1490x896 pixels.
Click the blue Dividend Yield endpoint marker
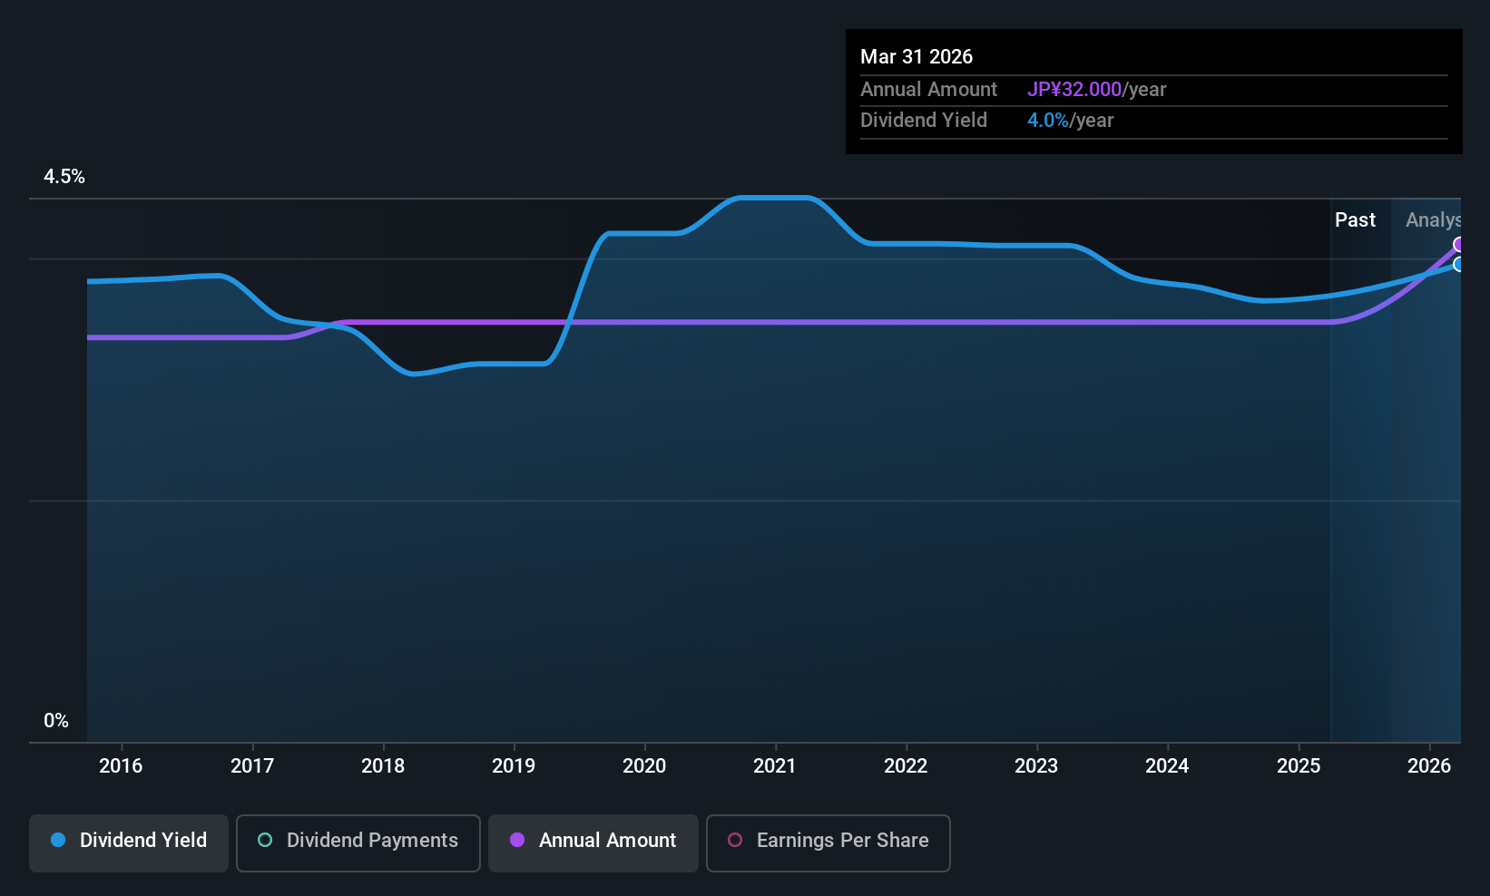[x=1459, y=265]
